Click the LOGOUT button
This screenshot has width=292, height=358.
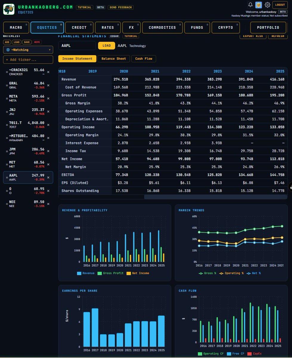coord(280,5)
